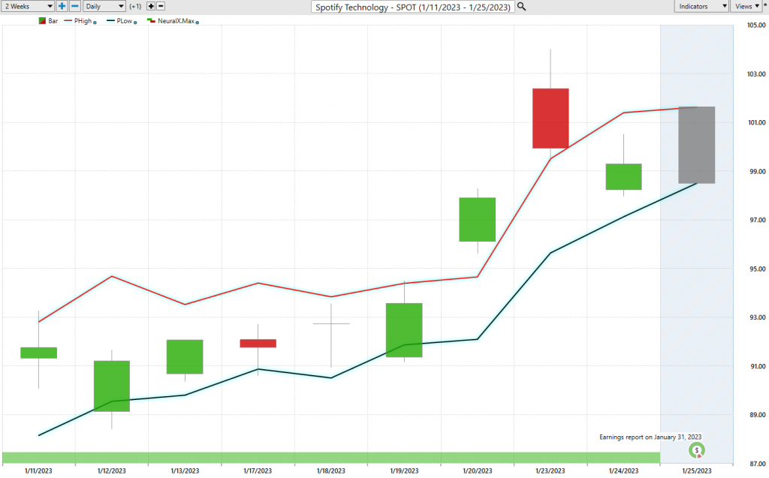Image resolution: width=769 pixels, height=478 pixels.
Task: Click the 1/24/2023 date axis label
Action: click(x=623, y=470)
